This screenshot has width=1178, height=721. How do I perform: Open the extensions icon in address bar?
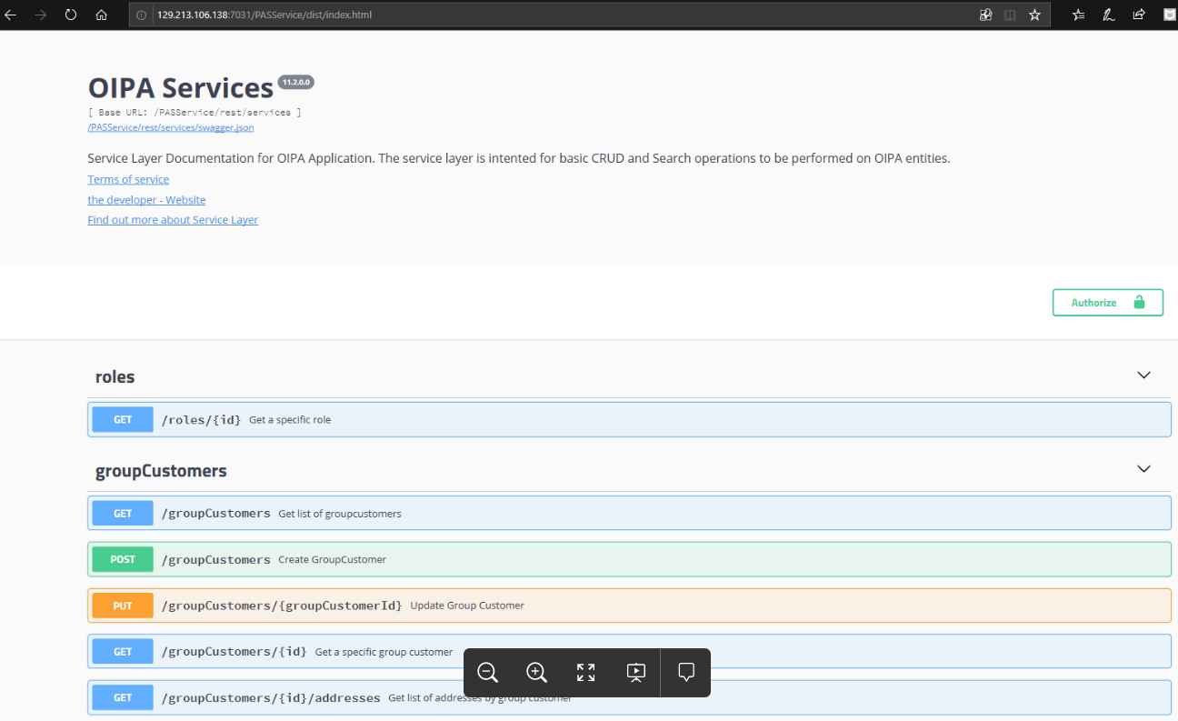(985, 15)
